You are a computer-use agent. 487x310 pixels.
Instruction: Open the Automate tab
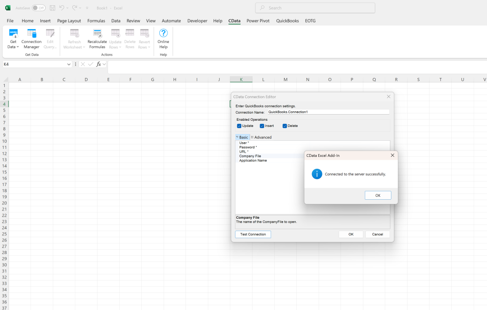(x=171, y=21)
